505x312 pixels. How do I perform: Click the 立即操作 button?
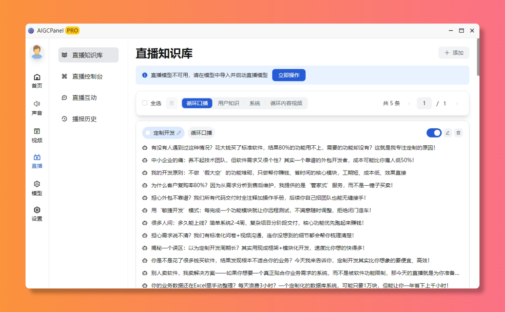coord(289,75)
